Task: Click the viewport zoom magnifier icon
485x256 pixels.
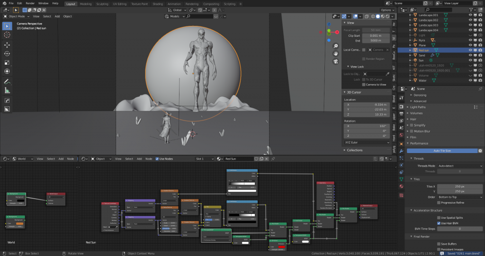Action: coord(336,46)
